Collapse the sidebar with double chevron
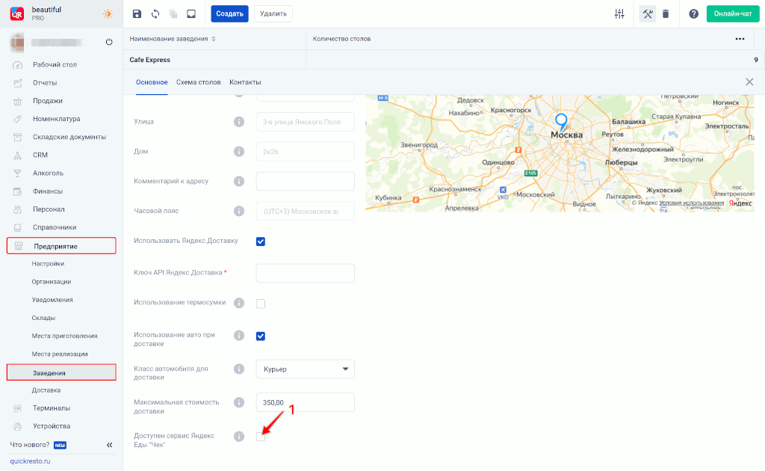The height and width of the screenshot is (471, 765). 109,445
